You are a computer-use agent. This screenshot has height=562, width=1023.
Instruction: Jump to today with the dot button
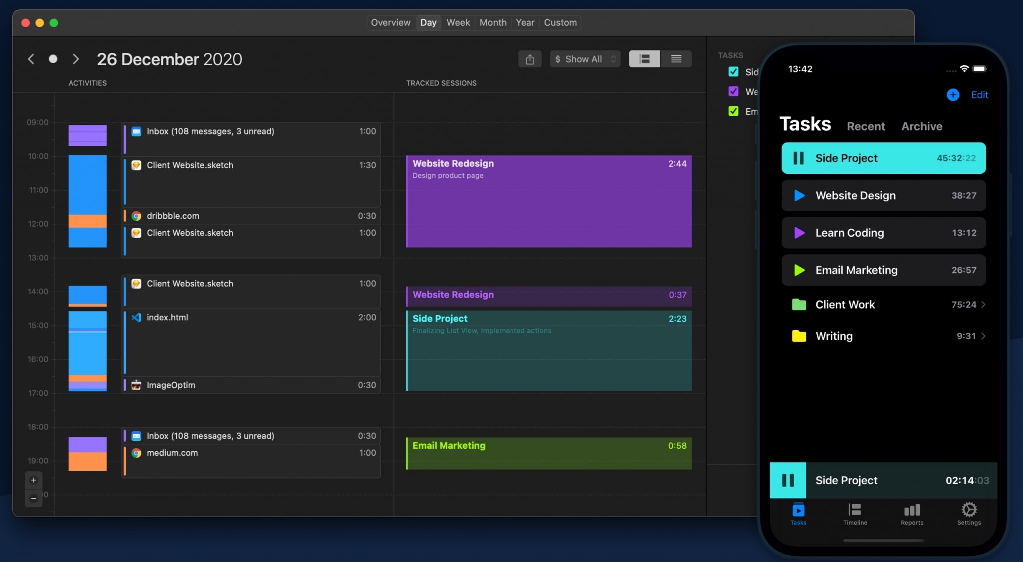(53, 59)
